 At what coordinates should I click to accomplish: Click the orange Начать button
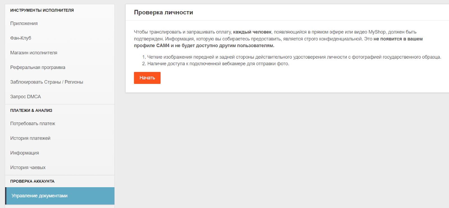(x=147, y=78)
